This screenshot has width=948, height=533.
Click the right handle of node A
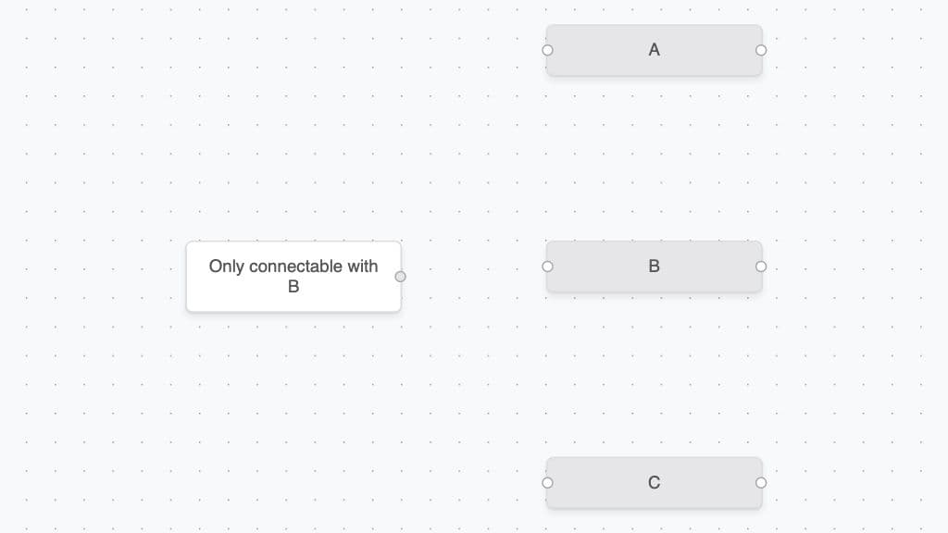761,50
